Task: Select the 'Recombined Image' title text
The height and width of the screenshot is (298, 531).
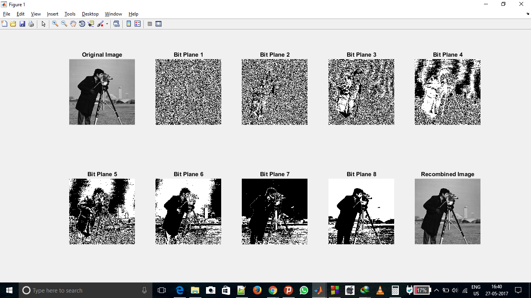Action: 448,174
